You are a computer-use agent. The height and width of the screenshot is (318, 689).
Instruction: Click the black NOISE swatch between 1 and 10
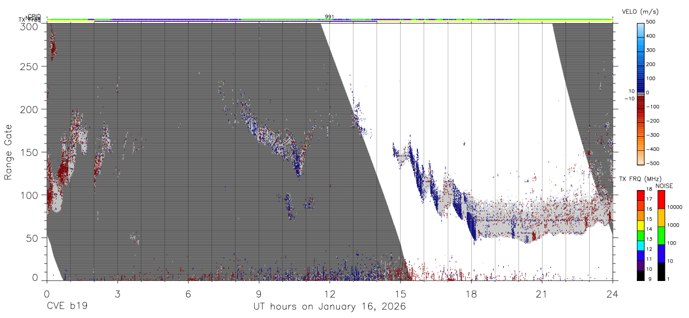[x=661, y=271]
